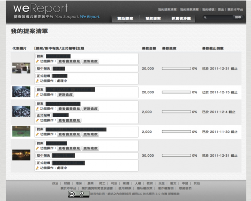251x201 pixels.
Task: Click pencil icon next to 處理中 in 20,000 row ending 2011-12-31
Action: click(x=37, y=81)
